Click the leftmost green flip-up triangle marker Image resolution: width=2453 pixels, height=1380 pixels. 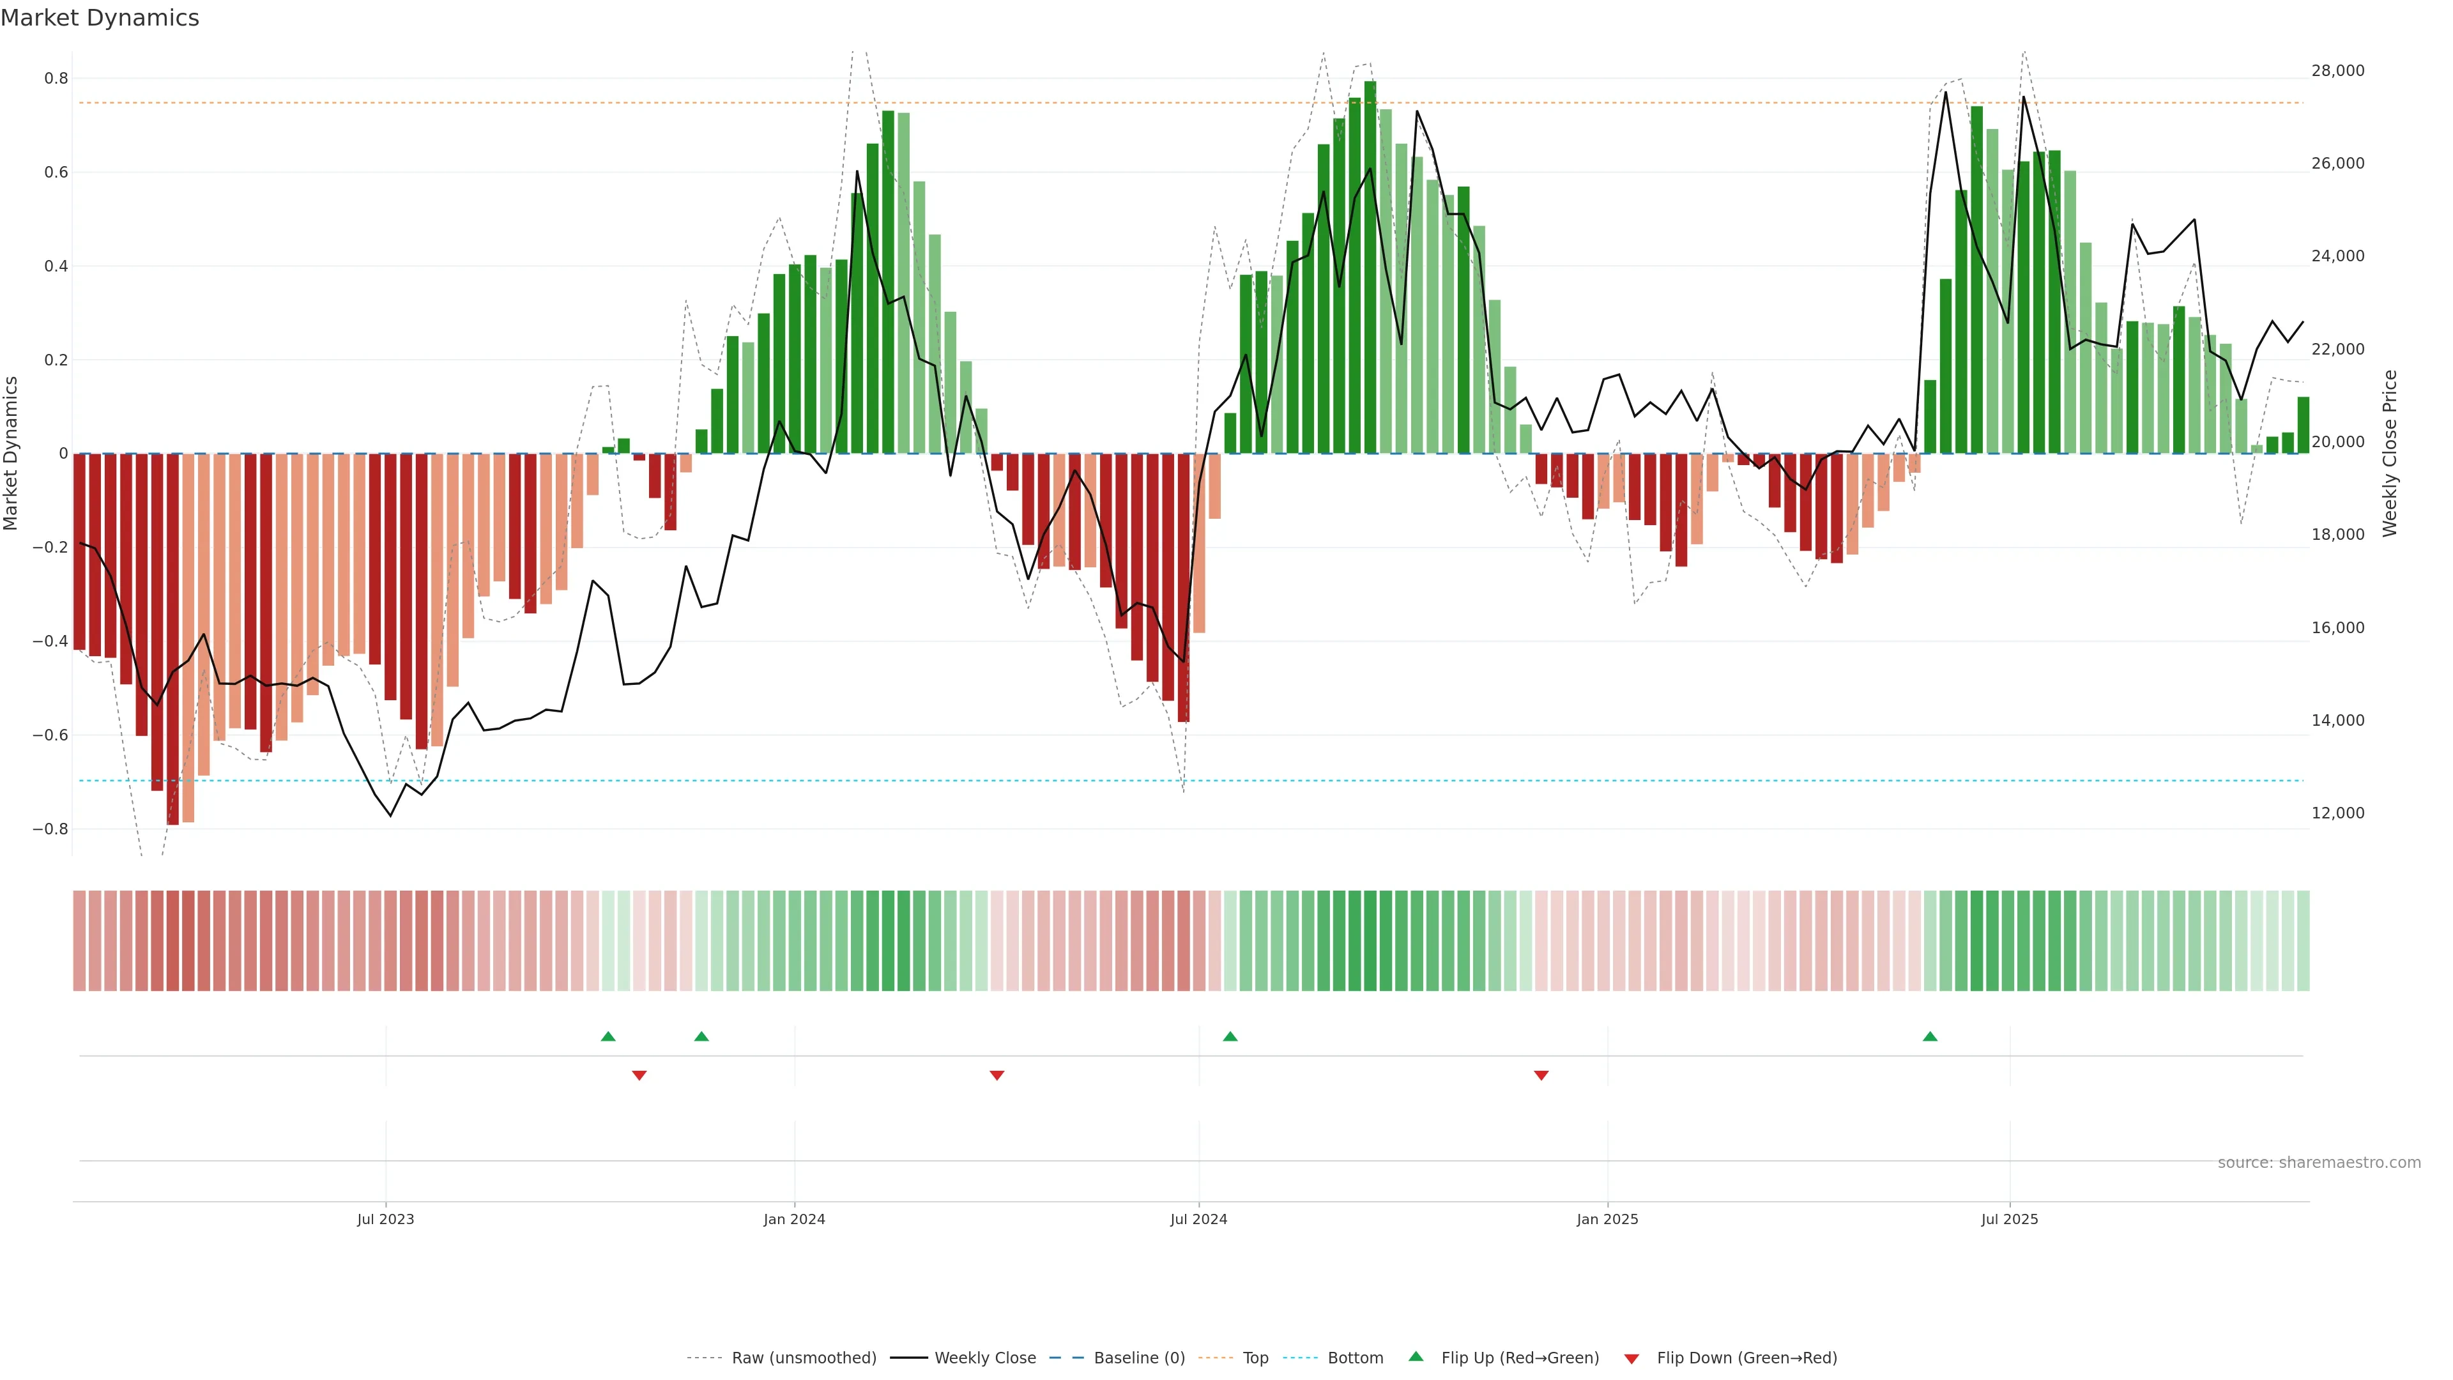click(x=609, y=1036)
